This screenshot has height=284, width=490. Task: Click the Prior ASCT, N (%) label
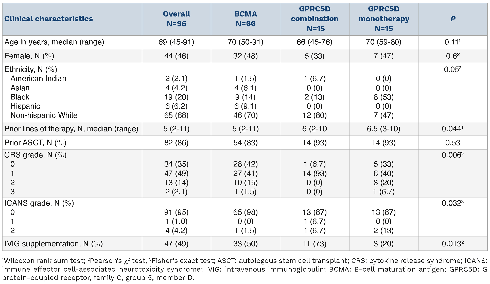coord(35,143)
